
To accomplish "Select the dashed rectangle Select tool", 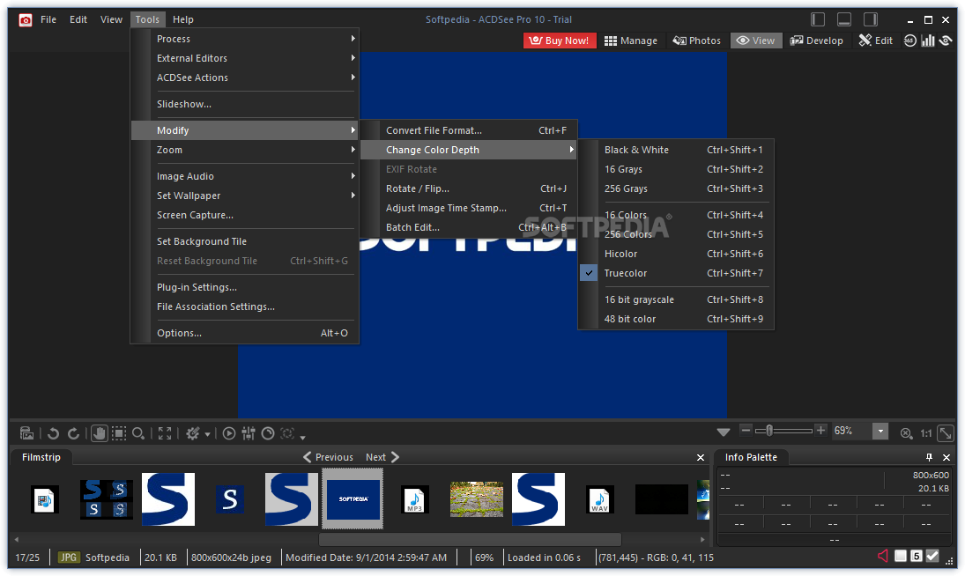I will (x=119, y=433).
